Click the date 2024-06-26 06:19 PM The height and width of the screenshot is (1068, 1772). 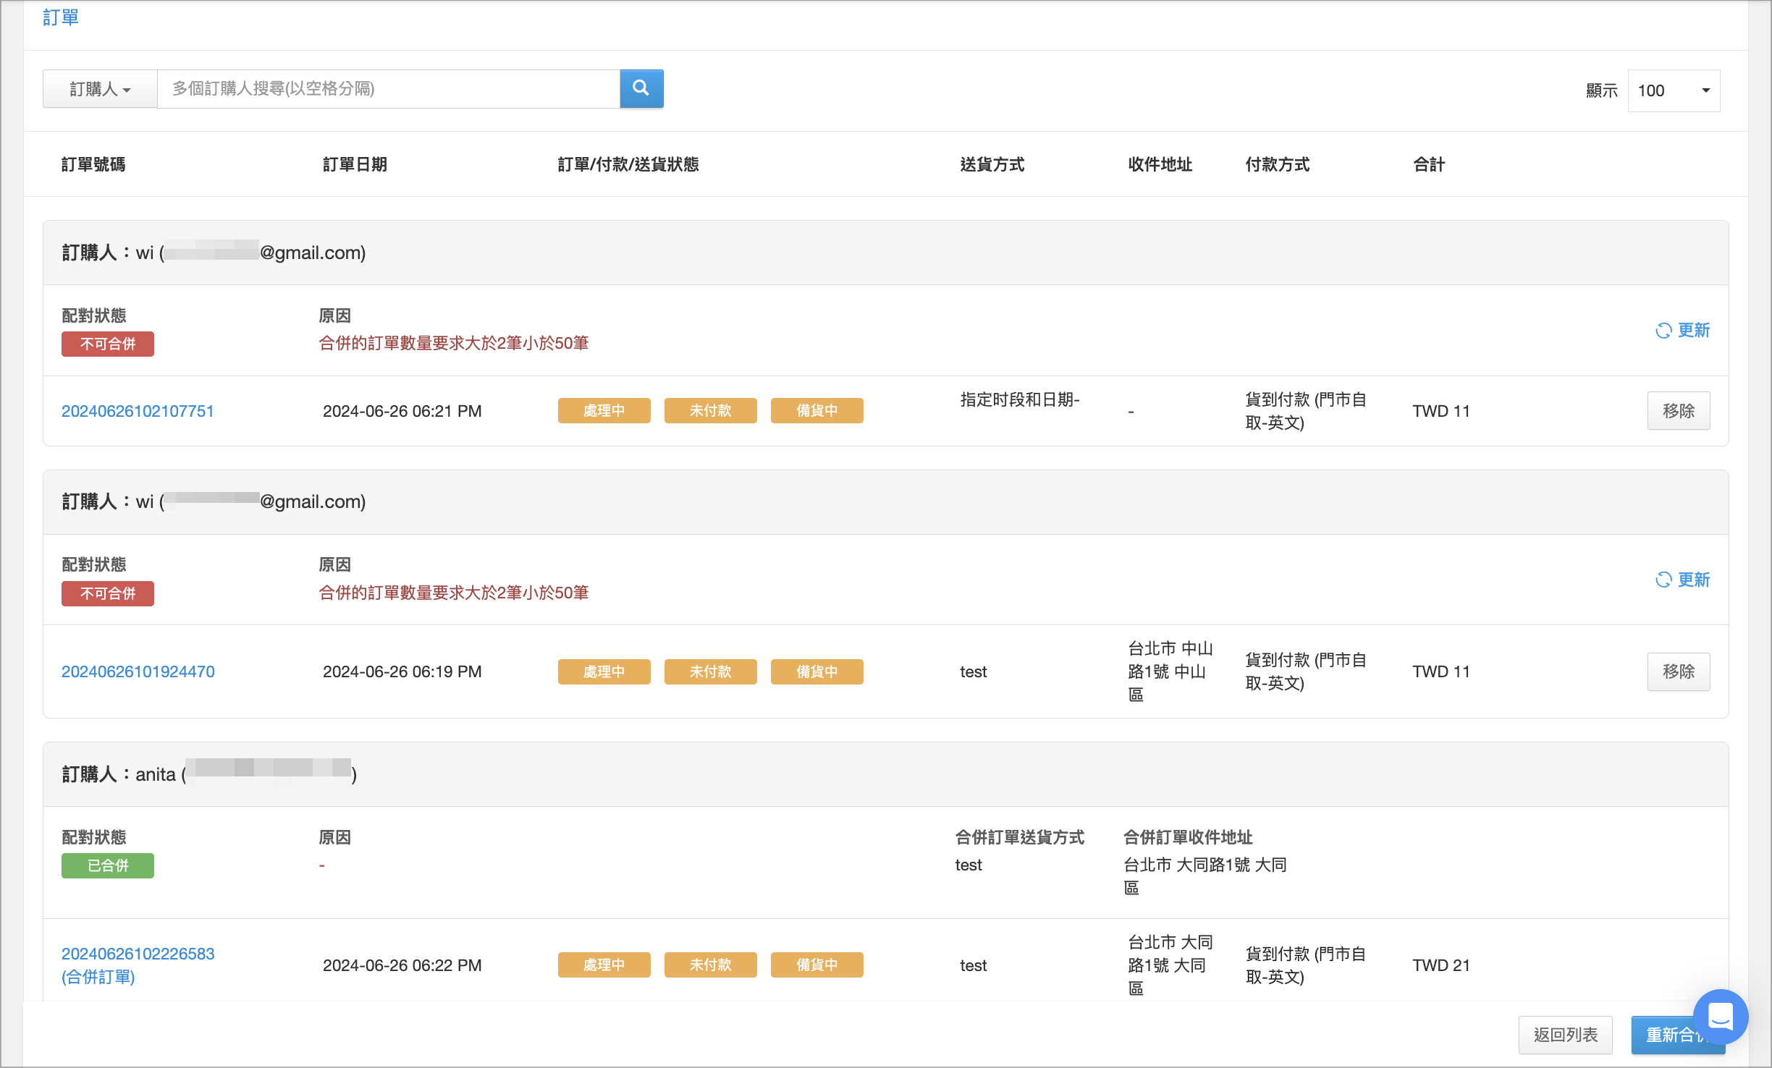coord(402,671)
